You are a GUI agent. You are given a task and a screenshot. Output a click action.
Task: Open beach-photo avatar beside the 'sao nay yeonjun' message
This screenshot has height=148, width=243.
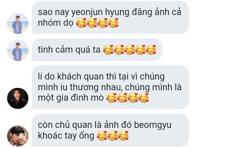coord(18,23)
